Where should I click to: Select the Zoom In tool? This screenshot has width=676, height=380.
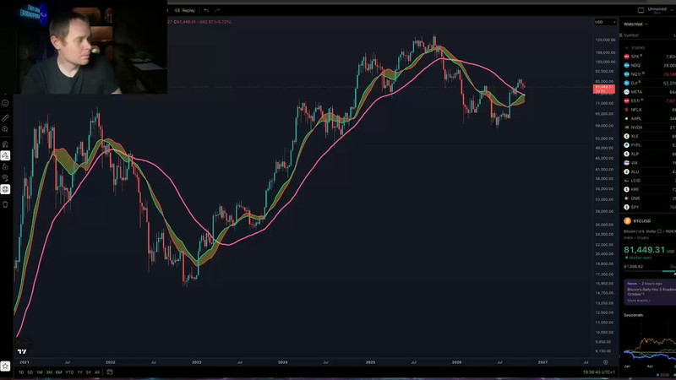click(x=5, y=129)
